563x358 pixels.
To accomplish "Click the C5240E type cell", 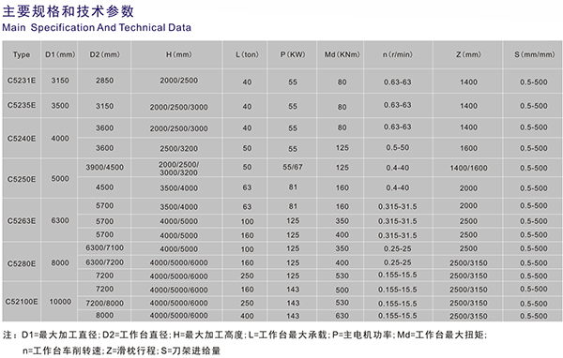I will coord(22,138).
